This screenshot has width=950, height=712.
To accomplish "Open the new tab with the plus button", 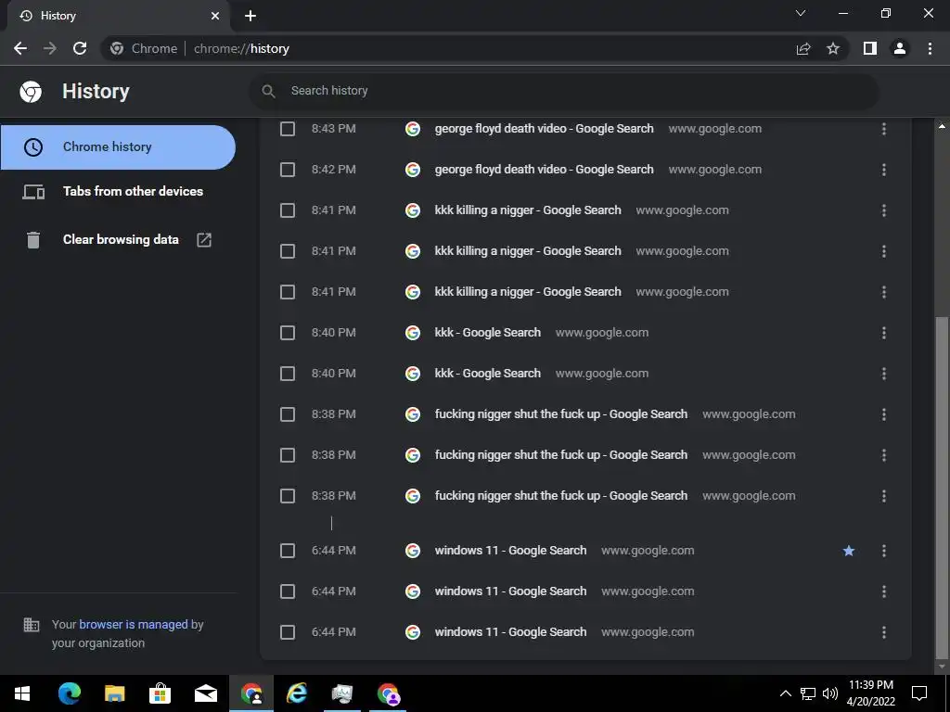I will tap(250, 16).
